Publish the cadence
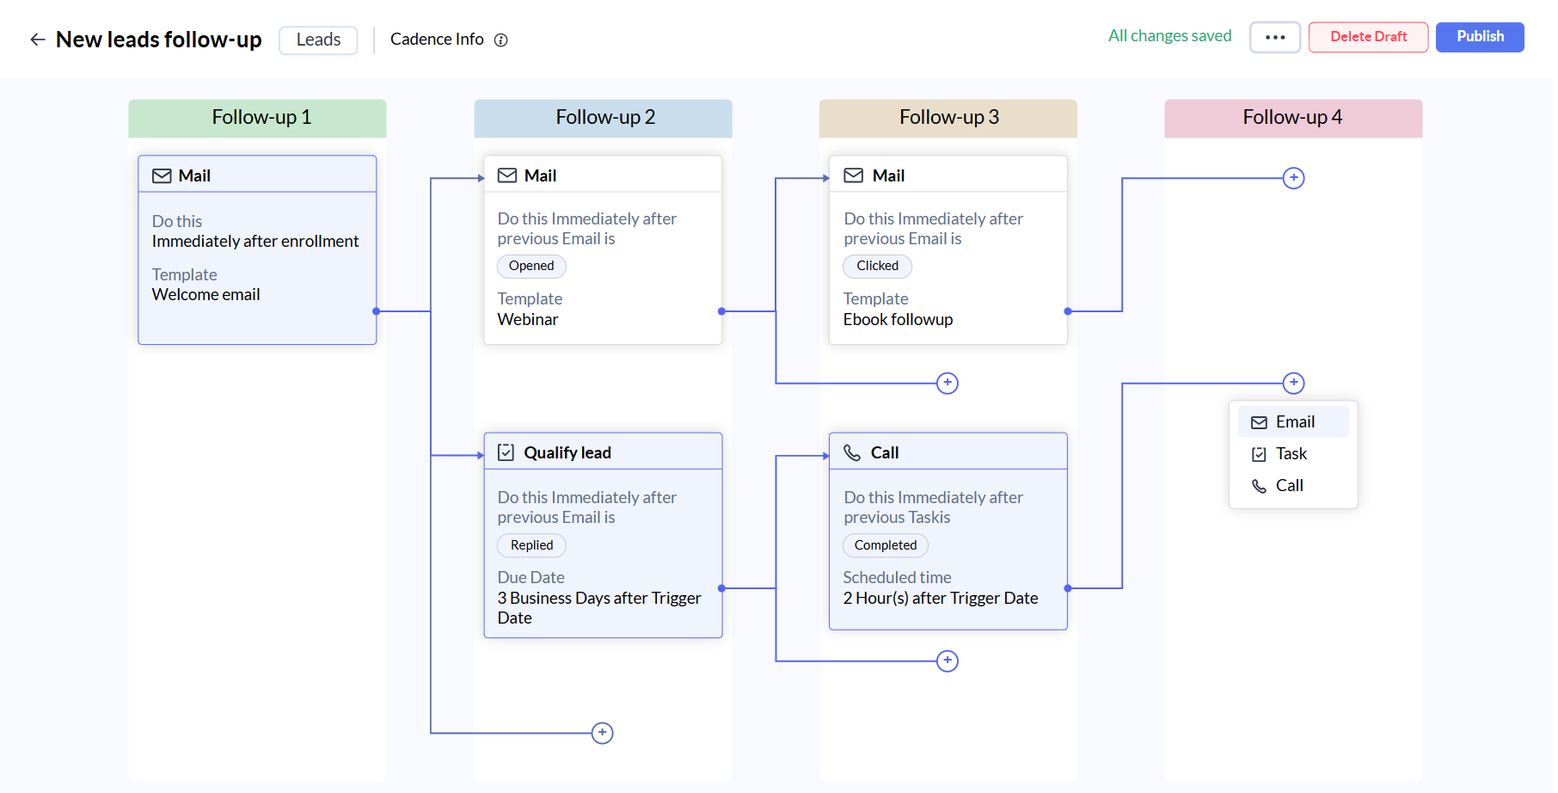The height and width of the screenshot is (793, 1558). pyautogui.click(x=1480, y=37)
